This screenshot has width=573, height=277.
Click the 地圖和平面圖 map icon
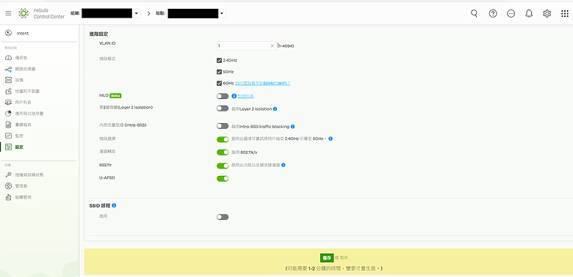pyautogui.click(x=8, y=91)
